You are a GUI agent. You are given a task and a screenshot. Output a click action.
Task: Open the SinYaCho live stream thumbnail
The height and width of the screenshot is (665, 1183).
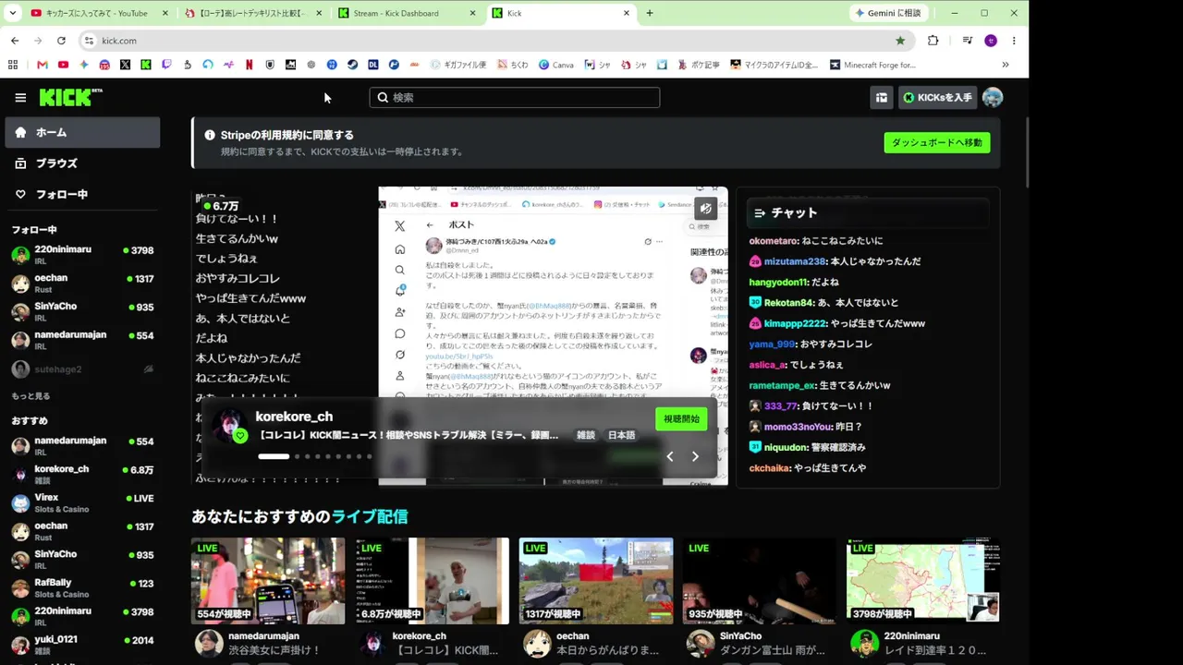pyautogui.click(x=760, y=581)
